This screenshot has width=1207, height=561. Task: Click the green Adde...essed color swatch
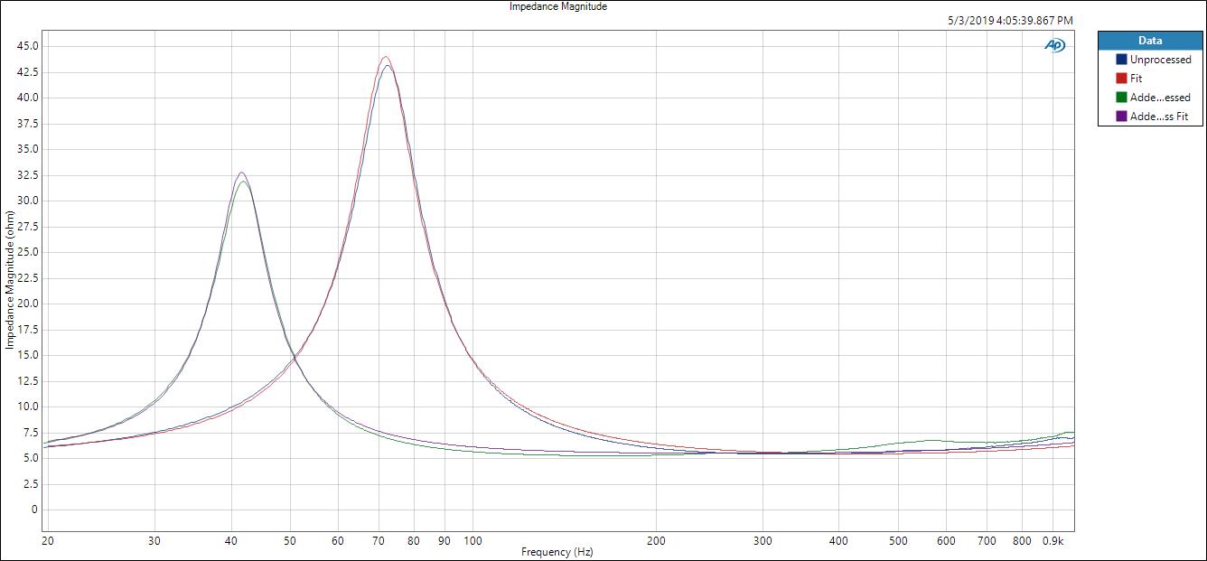click(1122, 98)
